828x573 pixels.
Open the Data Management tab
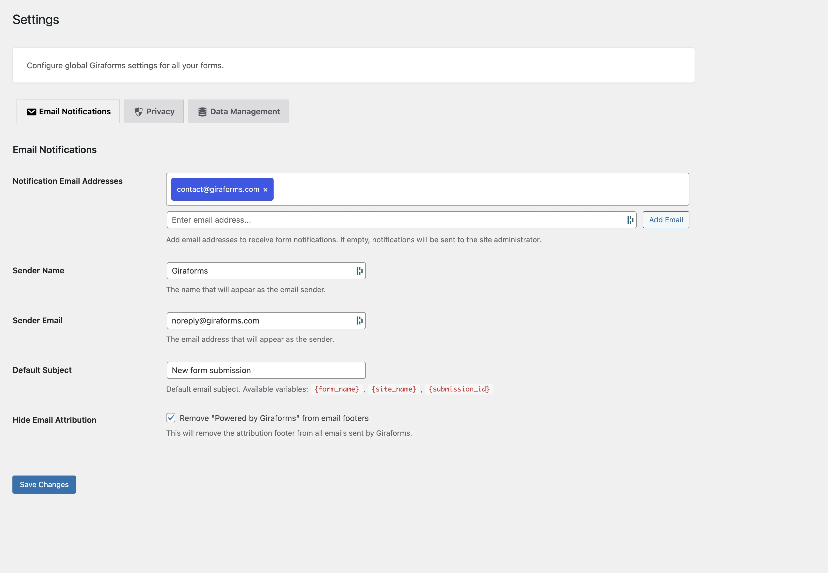238,111
